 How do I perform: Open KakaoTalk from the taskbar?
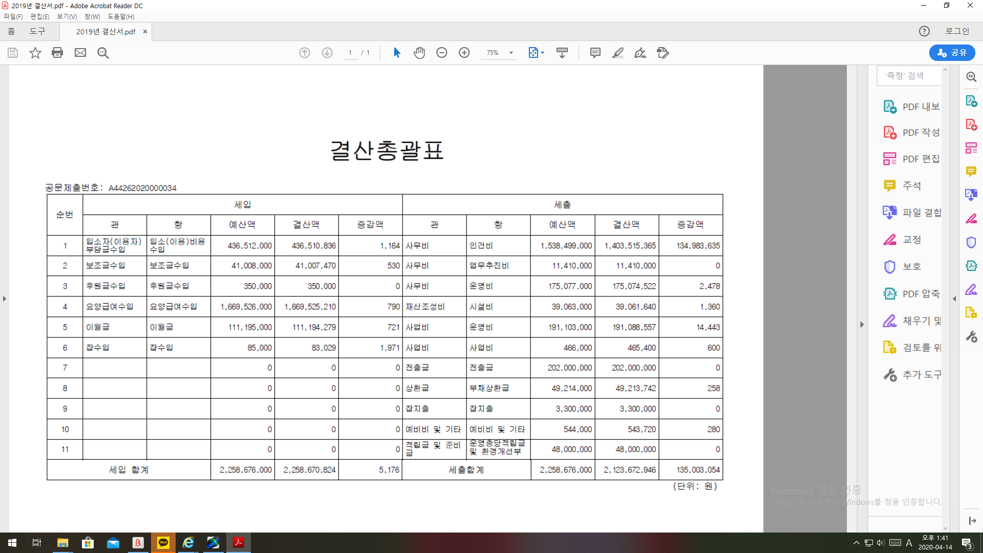[x=163, y=543]
